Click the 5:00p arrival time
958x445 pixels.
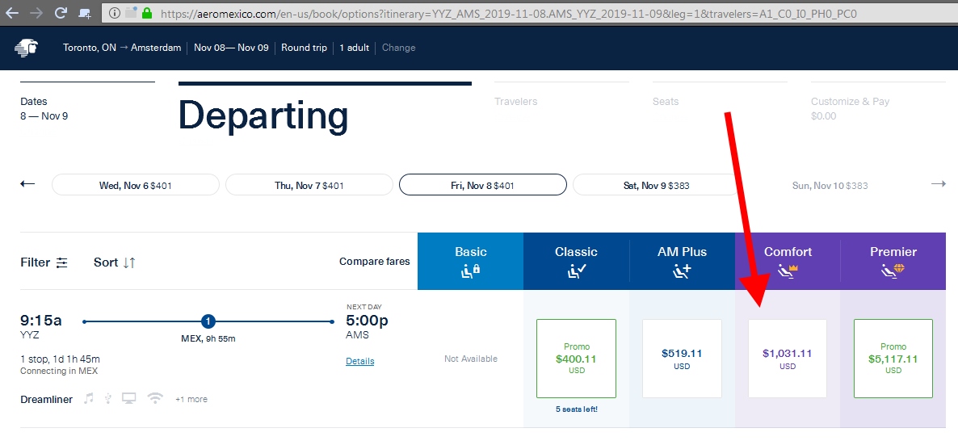pos(367,321)
